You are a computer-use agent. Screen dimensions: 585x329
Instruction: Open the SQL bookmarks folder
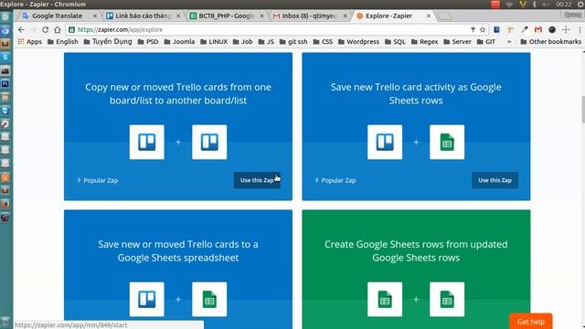point(395,42)
